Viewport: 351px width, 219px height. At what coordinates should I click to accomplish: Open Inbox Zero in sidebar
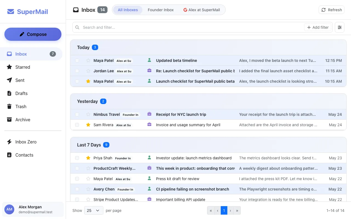(x=31, y=142)
